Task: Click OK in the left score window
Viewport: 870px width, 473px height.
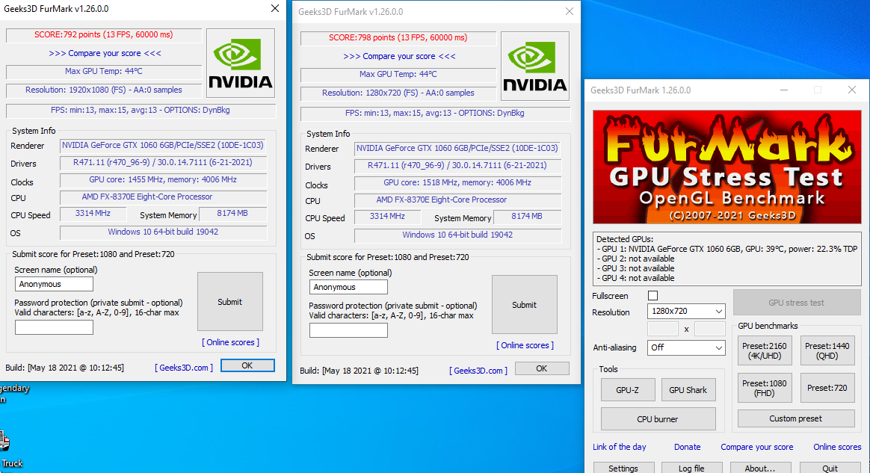Action: [247, 365]
